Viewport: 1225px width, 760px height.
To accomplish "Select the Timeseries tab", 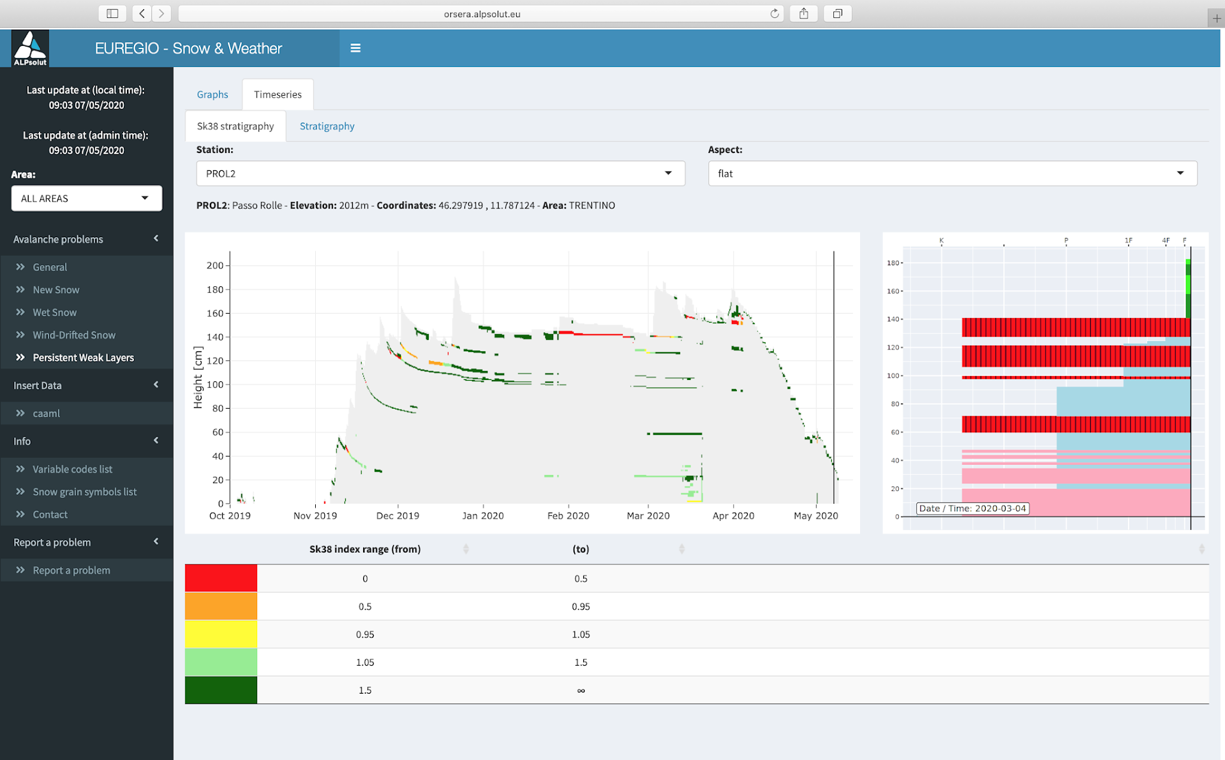I will pos(278,94).
